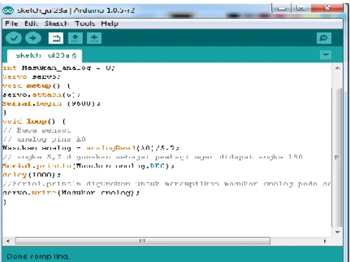Open the Tools menu
Image resolution: width=350 pixels, height=262 pixels.
[x=85, y=23]
